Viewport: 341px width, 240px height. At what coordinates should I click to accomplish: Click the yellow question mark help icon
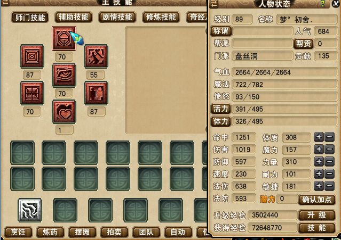click(x=323, y=4)
